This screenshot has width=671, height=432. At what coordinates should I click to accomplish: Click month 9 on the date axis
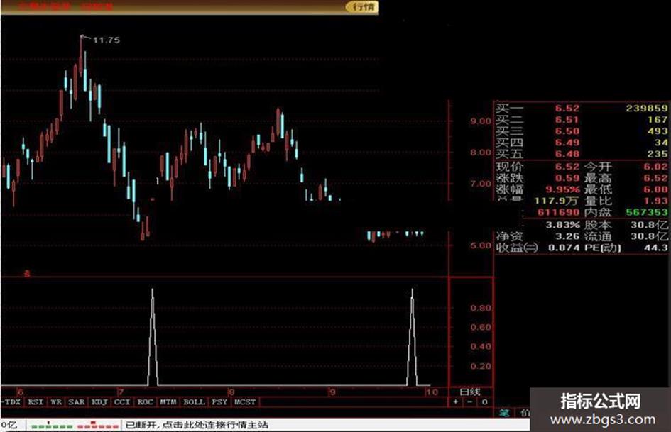[x=332, y=392]
